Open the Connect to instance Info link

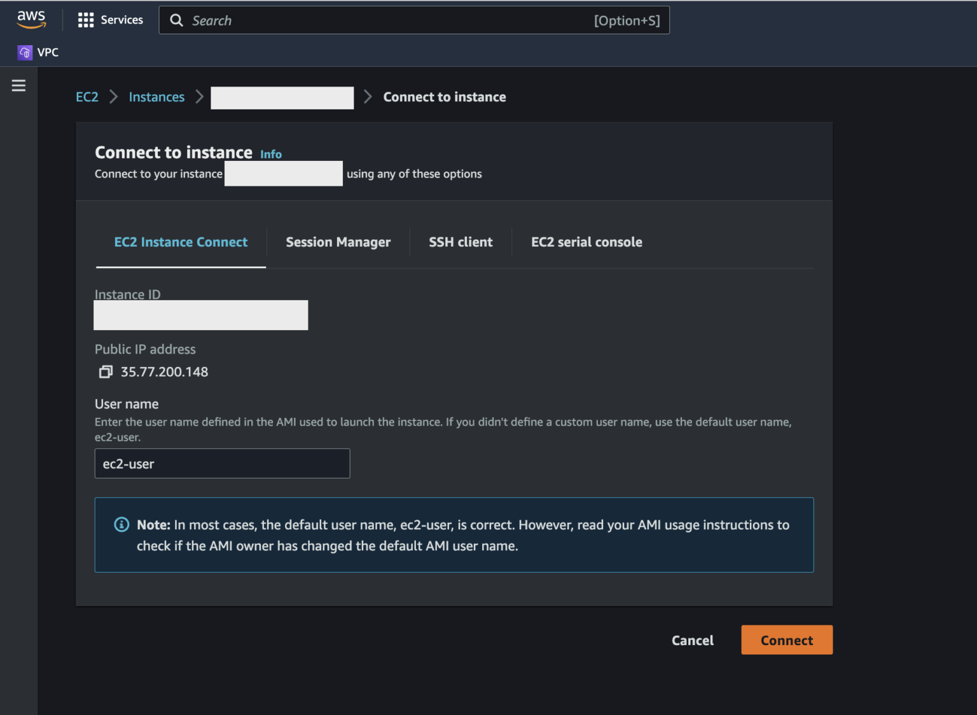pyautogui.click(x=270, y=153)
